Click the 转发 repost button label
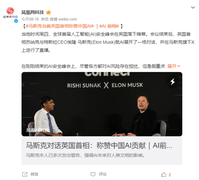 [34, 174]
